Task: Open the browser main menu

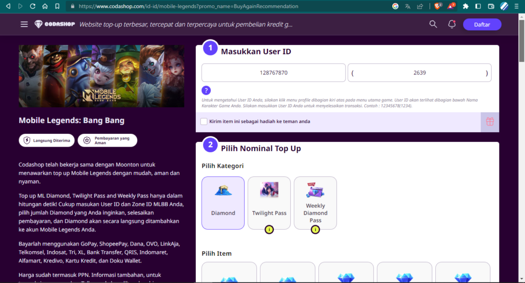Action: pyautogui.click(x=517, y=6)
